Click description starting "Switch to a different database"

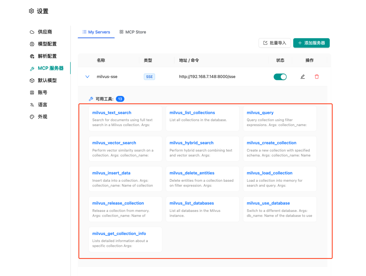click(x=279, y=213)
